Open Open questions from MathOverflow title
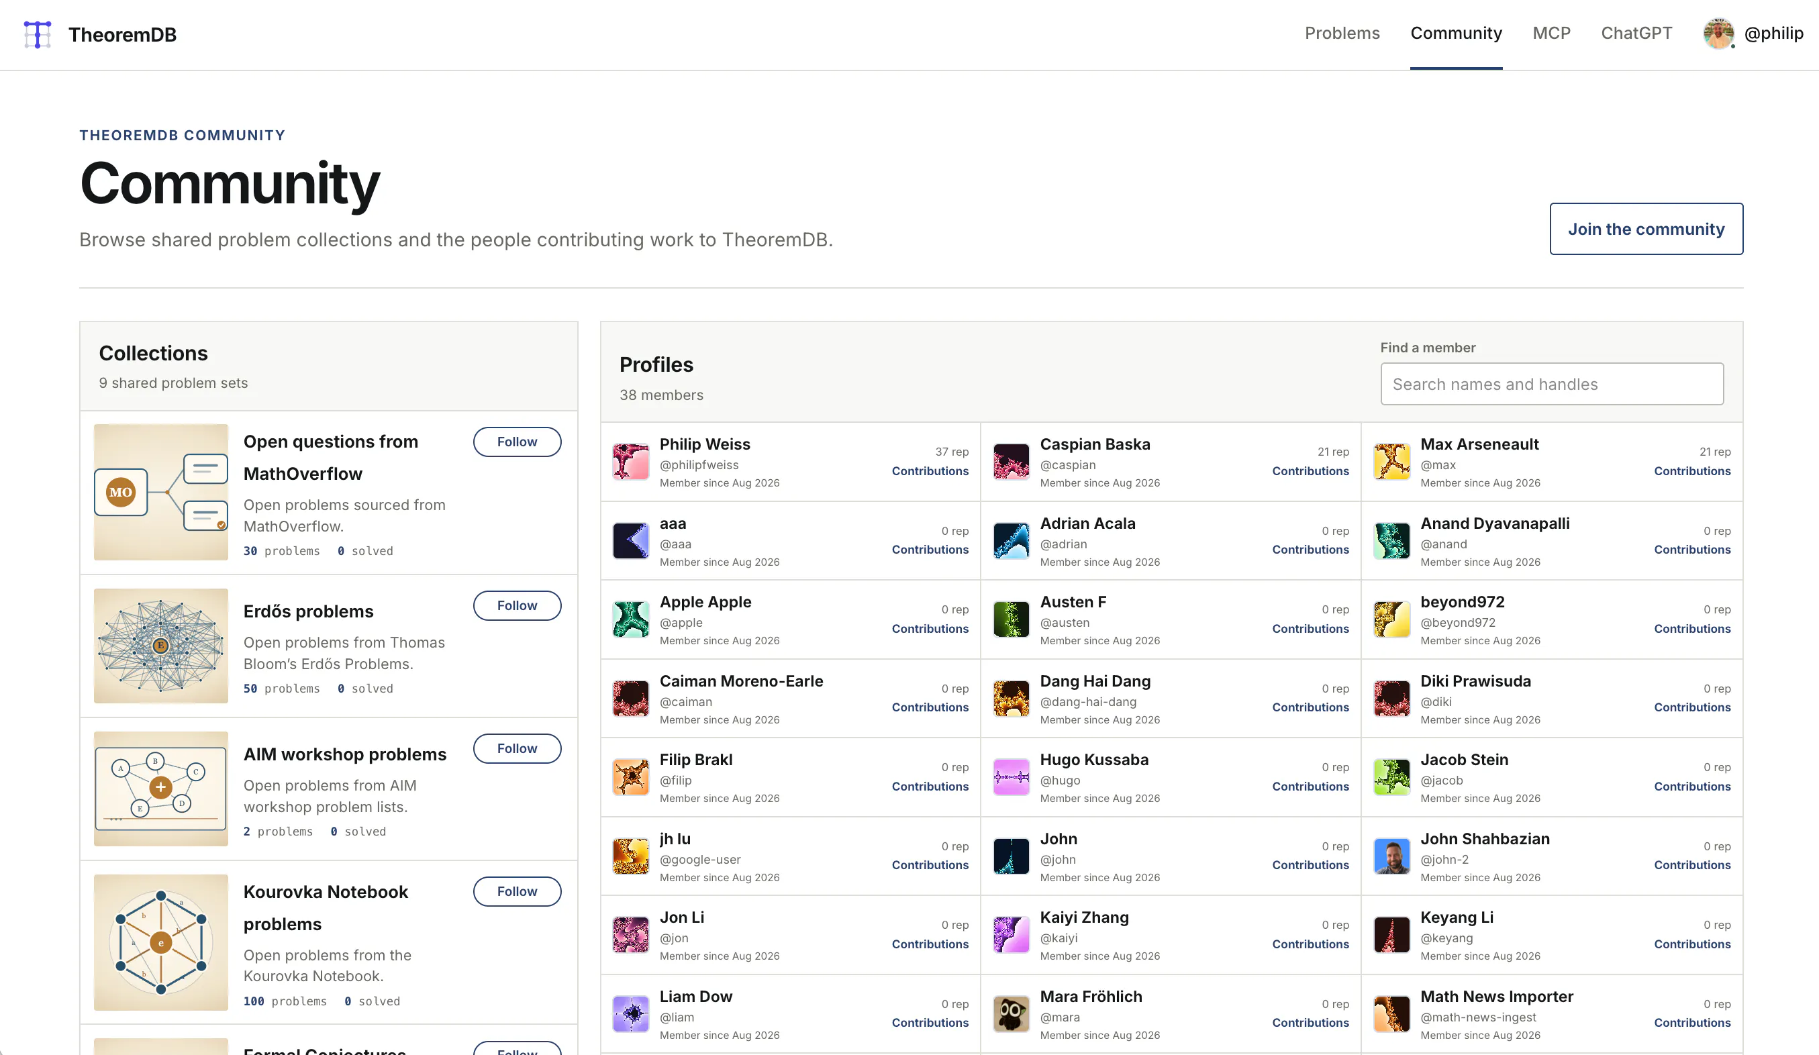 click(x=331, y=458)
